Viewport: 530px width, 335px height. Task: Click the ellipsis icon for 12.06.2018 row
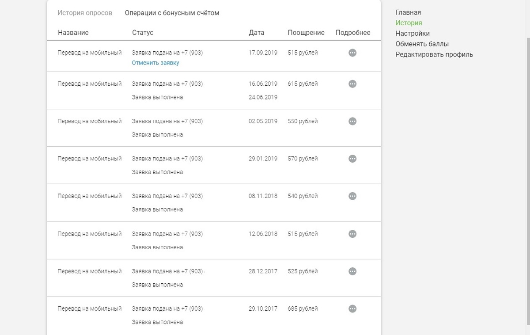coord(352,234)
